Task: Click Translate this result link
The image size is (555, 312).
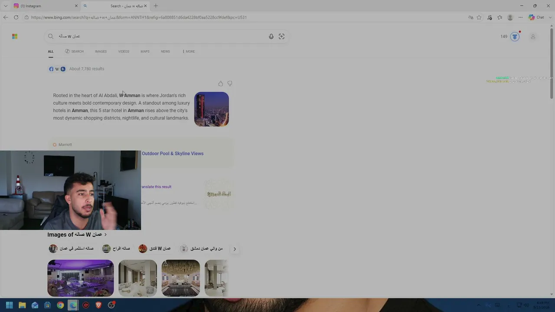Action: [x=156, y=187]
